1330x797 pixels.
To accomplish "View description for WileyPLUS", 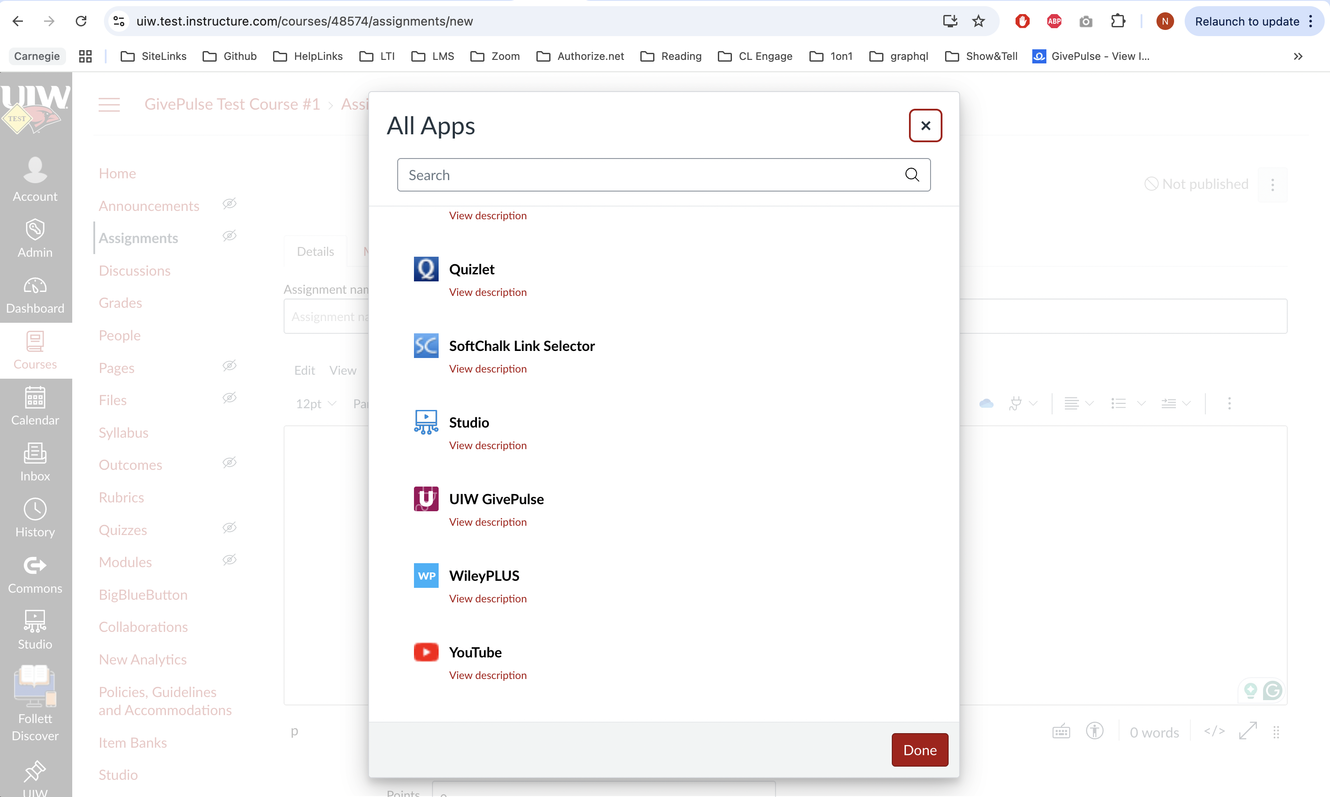I will tap(488, 598).
